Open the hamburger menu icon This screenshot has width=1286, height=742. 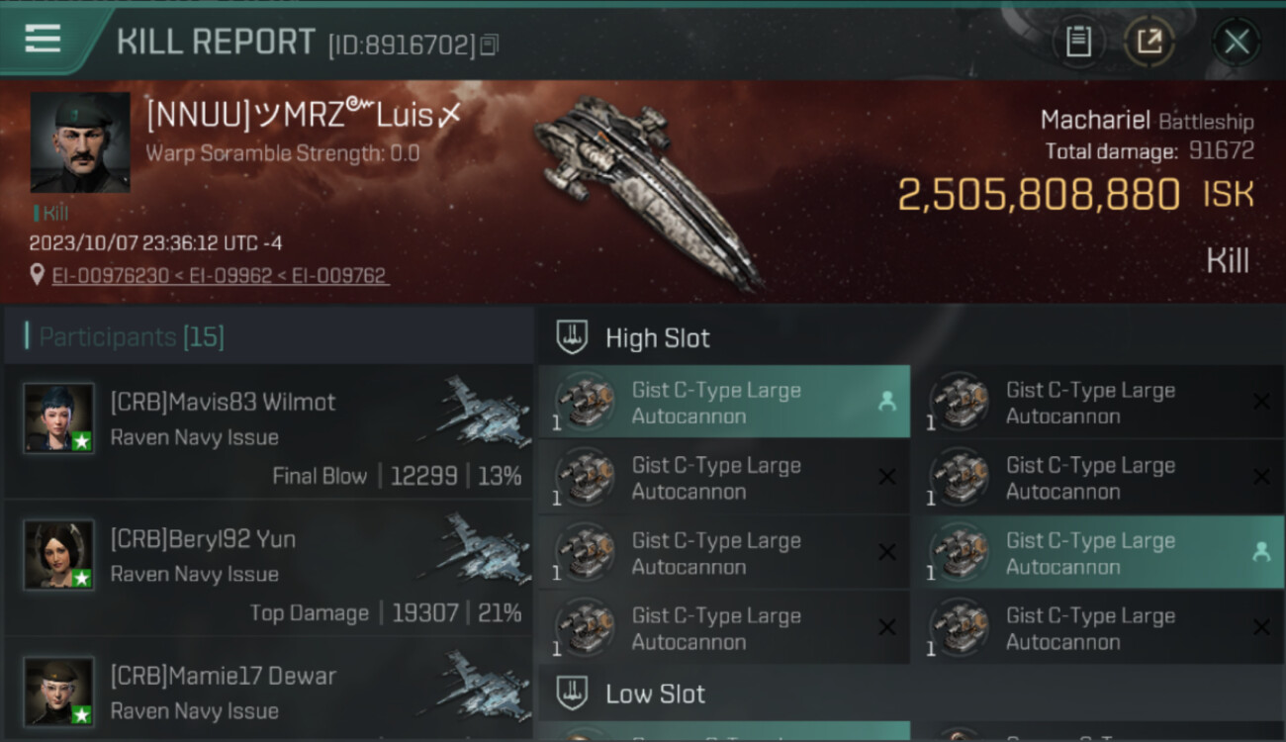pos(43,39)
